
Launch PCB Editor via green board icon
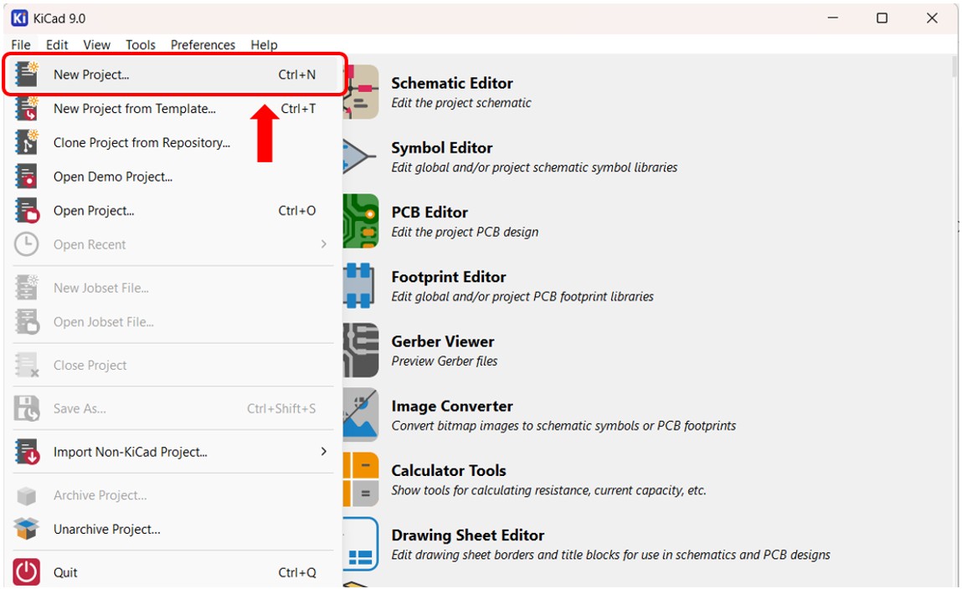click(361, 221)
